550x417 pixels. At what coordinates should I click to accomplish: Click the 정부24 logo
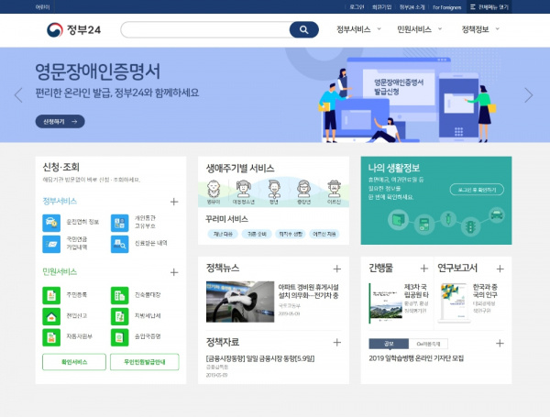[73, 30]
